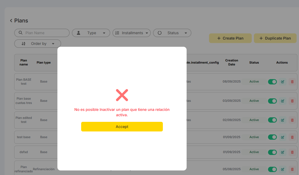
Task: Click the Accept button in error dialog
Action: (122, 127)
